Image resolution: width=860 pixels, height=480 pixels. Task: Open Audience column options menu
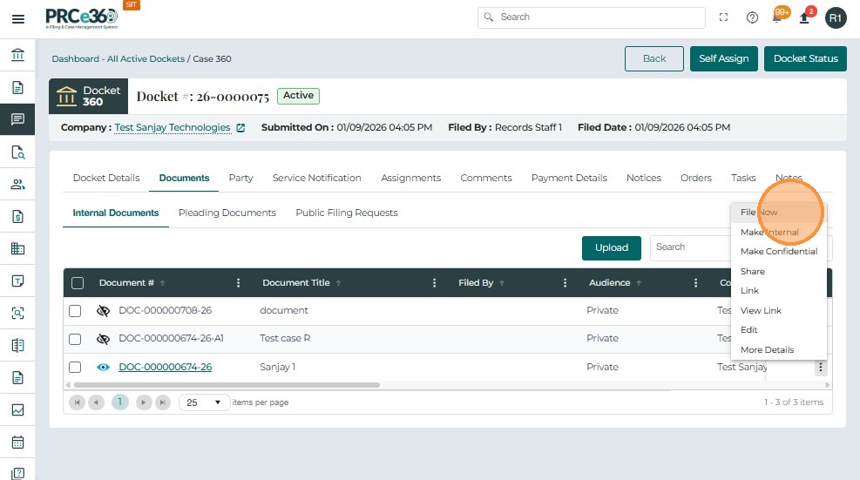click(x=695, y=283)
